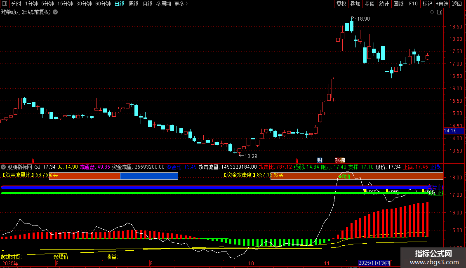
Task: Select the 5分钟 period tab
Action: pyautogui.click(x=47, y=4)
